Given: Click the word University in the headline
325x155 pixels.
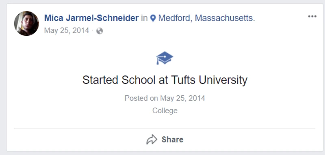Looking at the screenshot, I should click(223, 80).
